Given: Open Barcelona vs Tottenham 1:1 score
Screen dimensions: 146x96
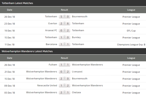Looking at the screenshot, I should [64, 44].
